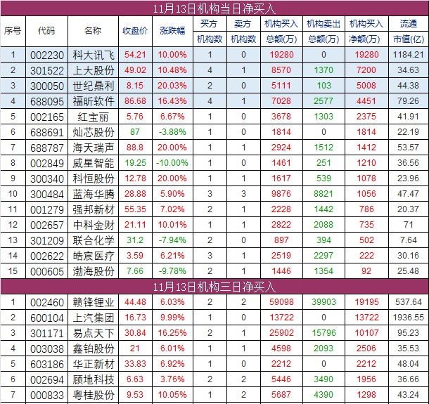The height and width of the screenshot is (404, 429).
Task: Click stock name 蓝海华腾
Action: pyautogui.click(x=94, y=195)
